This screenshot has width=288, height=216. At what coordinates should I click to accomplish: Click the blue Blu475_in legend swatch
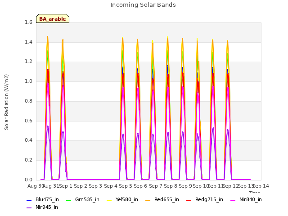[29, 200]
